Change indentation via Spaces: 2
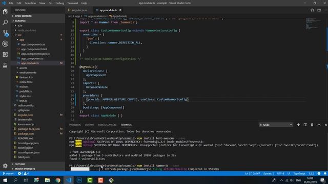 coord(269,174)
